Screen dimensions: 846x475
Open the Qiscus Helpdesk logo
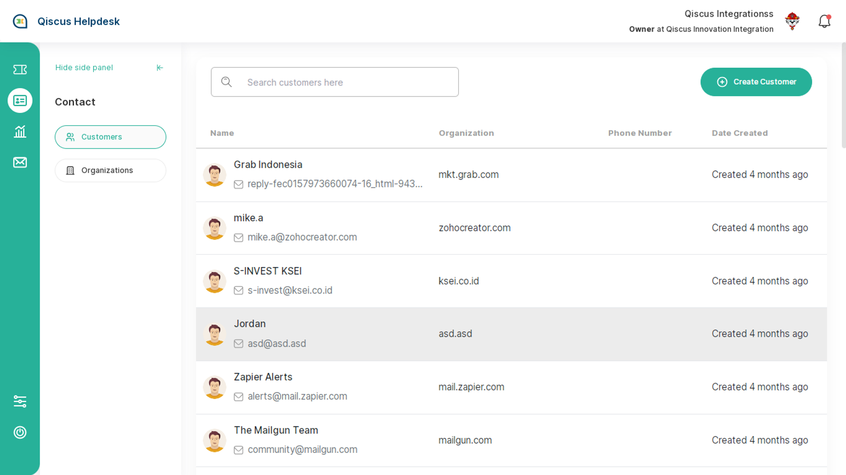click(20, 21)
